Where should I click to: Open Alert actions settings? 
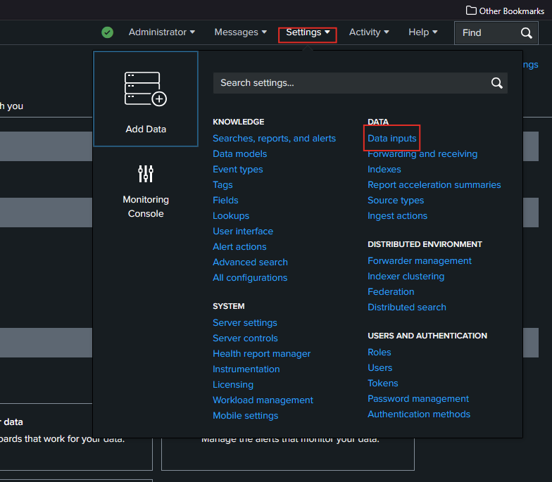click(x=239, y=246)
